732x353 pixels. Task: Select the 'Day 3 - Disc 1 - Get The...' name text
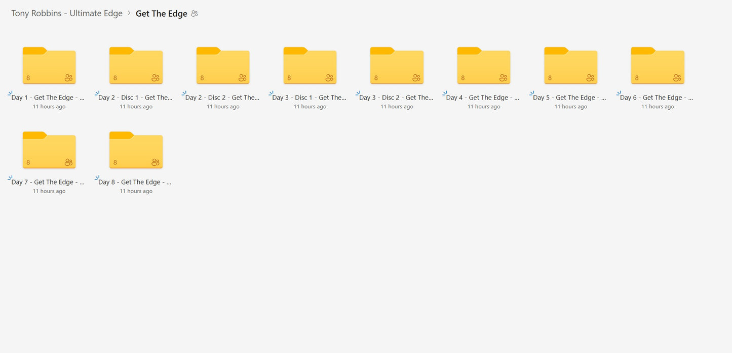(310, 98)
